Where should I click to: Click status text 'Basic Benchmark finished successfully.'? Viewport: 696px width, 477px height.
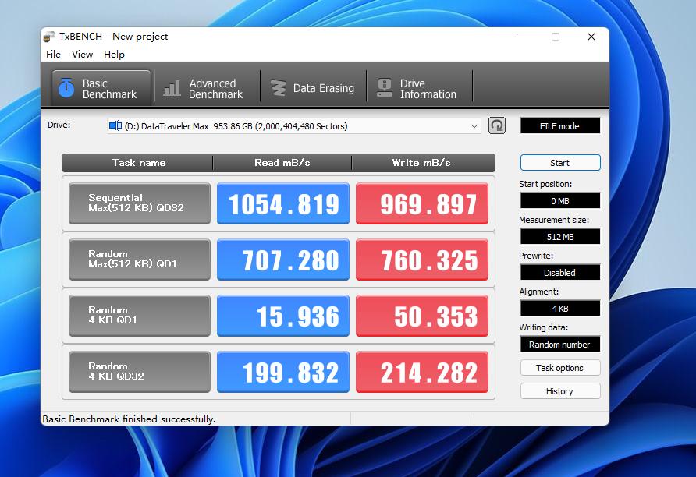click(x=129, y=419)
